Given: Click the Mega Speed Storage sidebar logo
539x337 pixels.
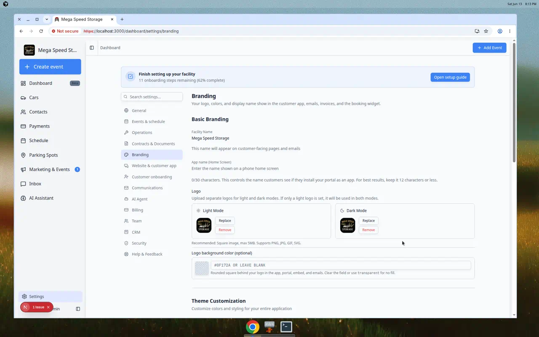Looking at the screenshot, I should tap(29, 50).
